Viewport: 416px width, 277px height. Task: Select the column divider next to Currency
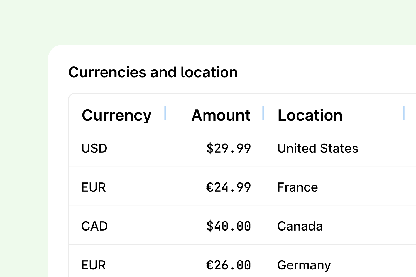(165, 112)
